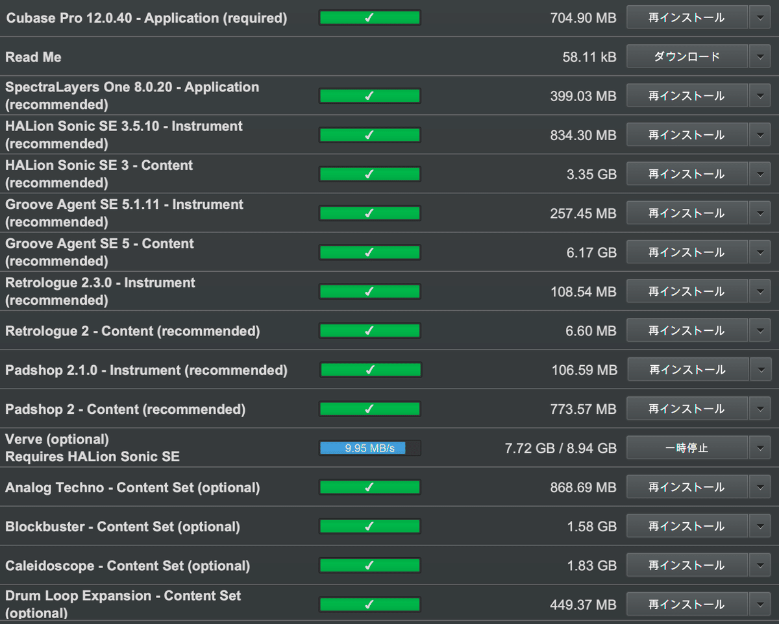Reinstall SpectraLayers One 8.0.20

(x=687, y=96)
